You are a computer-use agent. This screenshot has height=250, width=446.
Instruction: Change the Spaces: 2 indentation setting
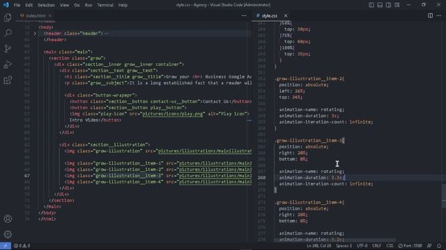tap(344, 246)
